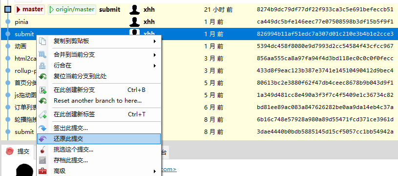The width and height of the screenshot is (398, 176).
Task: Click the email link ending in com>
Action: pyautogui.click(x=169, y=169)
